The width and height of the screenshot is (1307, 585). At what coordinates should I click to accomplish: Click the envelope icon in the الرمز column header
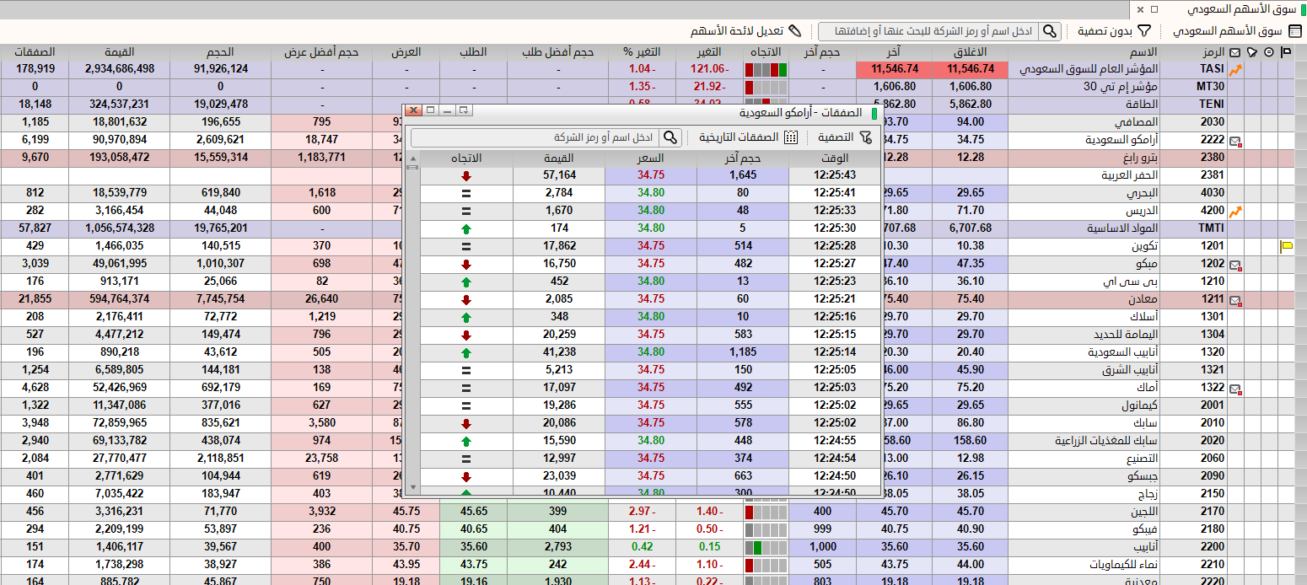coord(1234,52)
